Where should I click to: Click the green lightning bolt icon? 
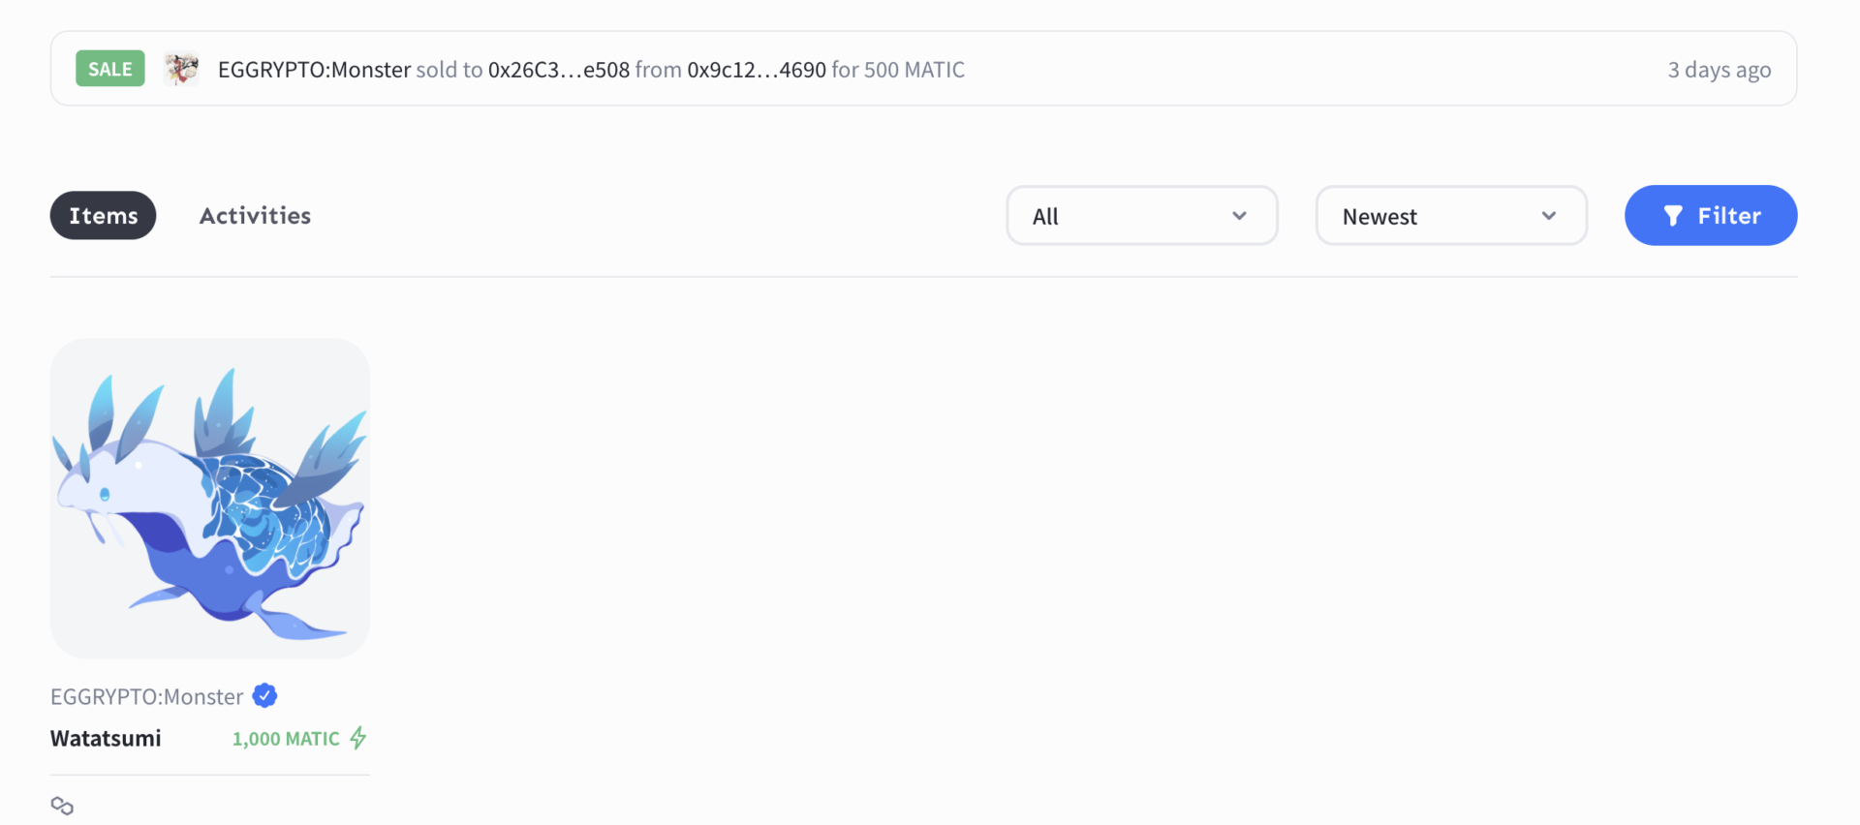pos(358,738)
